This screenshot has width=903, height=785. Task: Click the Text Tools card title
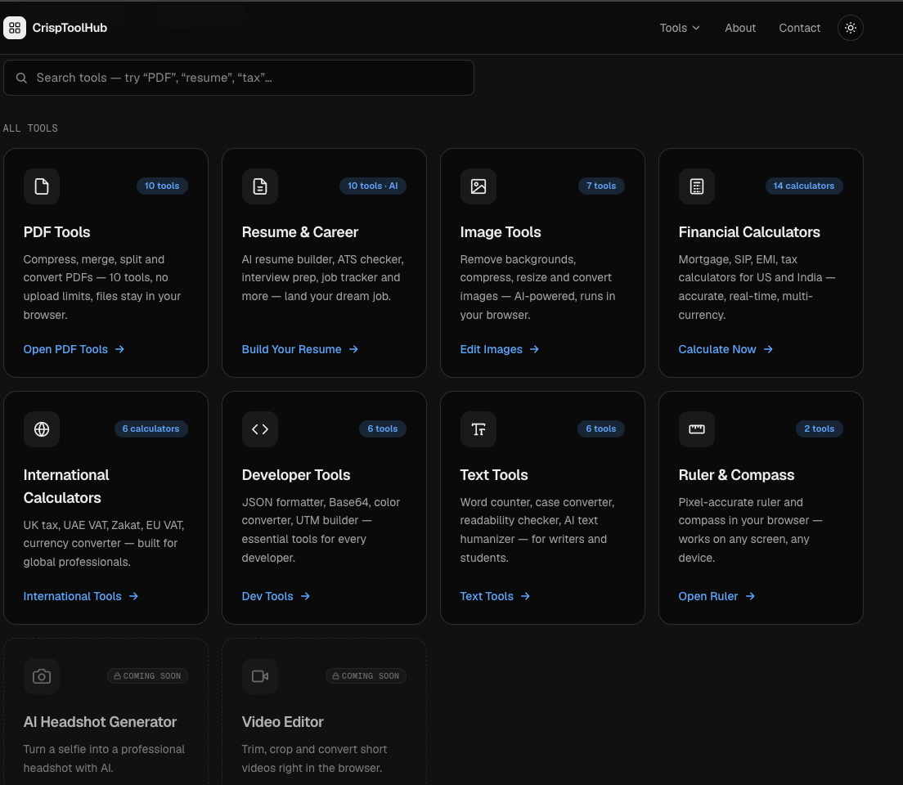[494, 475]
